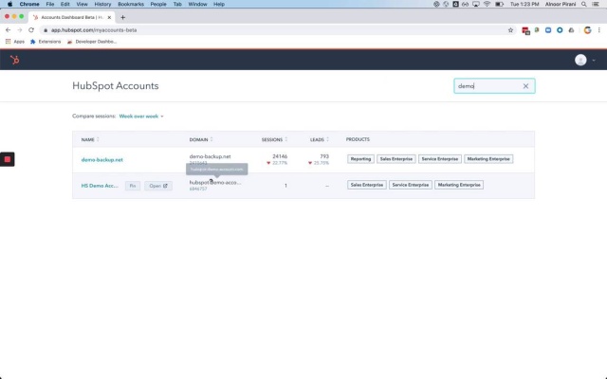Viewport: 607px width, 379px height.
Task: Sort table by the Leads column
Action: [x=320, y=139]
